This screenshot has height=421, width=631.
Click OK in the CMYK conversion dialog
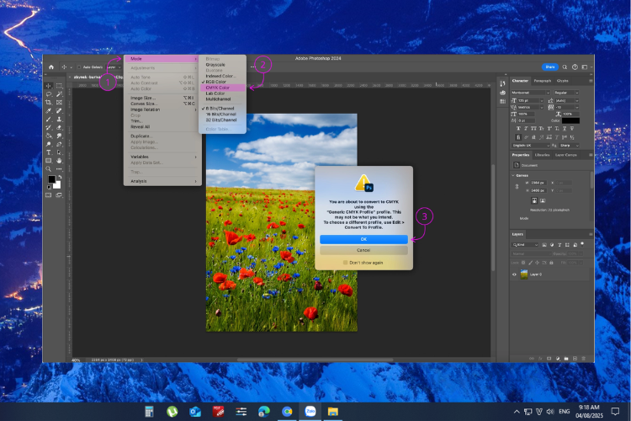[363, 239]
